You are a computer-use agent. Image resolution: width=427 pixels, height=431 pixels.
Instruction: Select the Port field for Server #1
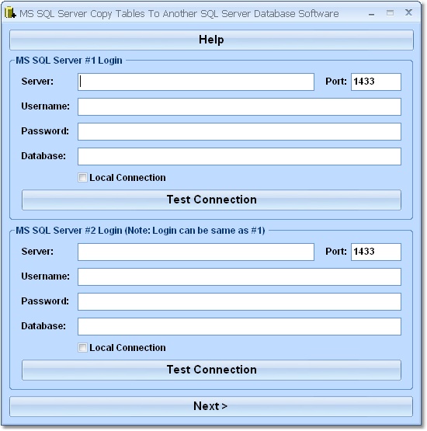(376, 82)
